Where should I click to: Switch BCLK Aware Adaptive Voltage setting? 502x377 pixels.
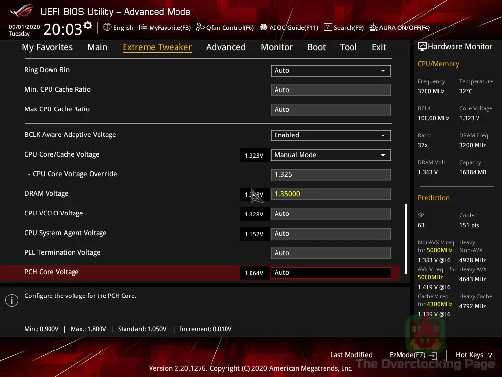click(x=330, y=135)
